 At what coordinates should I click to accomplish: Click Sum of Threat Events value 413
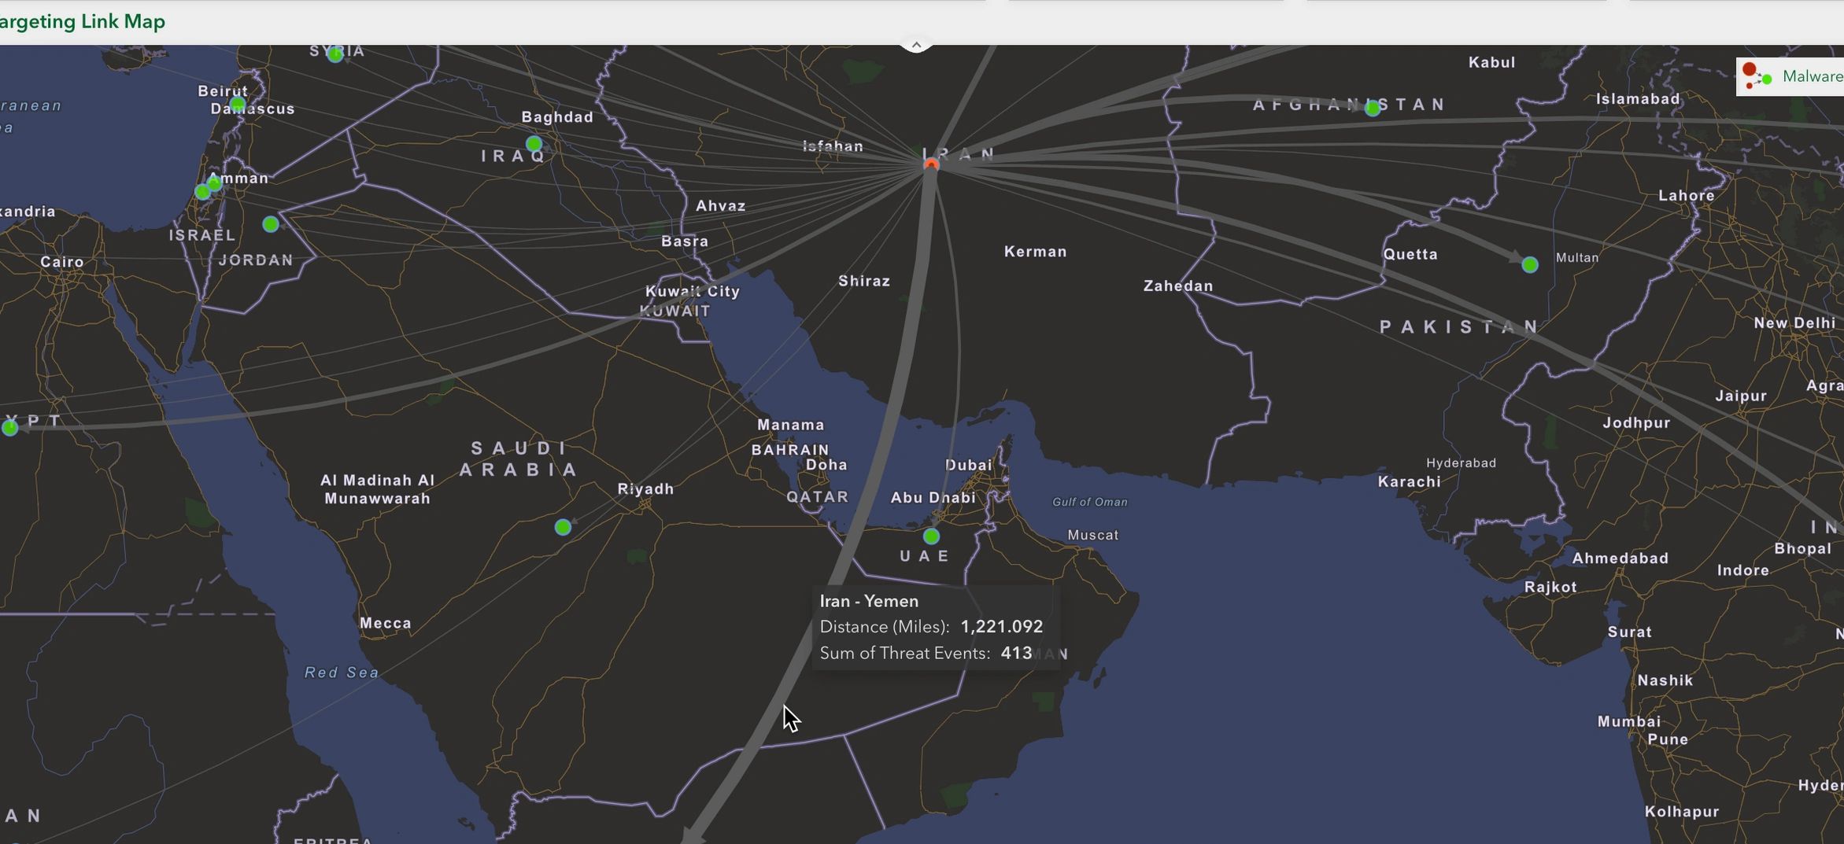point(1015,654)
